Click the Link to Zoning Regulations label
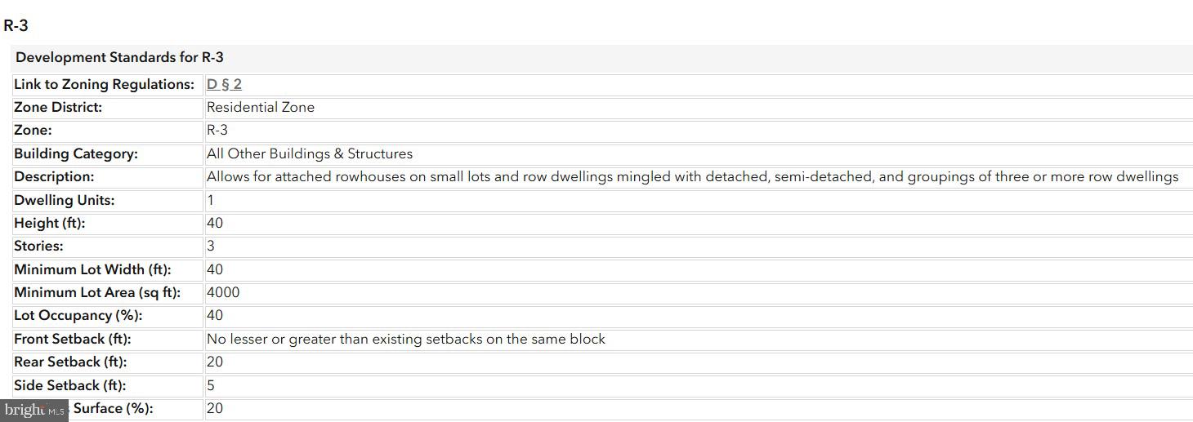 click(104, 84)
